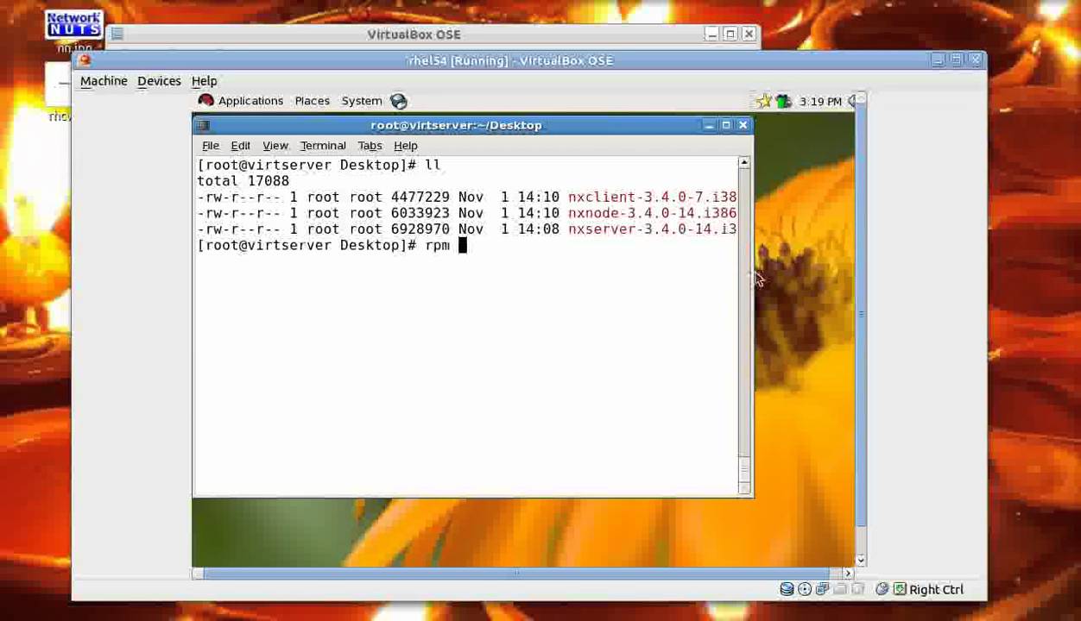Close the terminal window
This screenshot has width=1081, height=621.
[743, 125]
